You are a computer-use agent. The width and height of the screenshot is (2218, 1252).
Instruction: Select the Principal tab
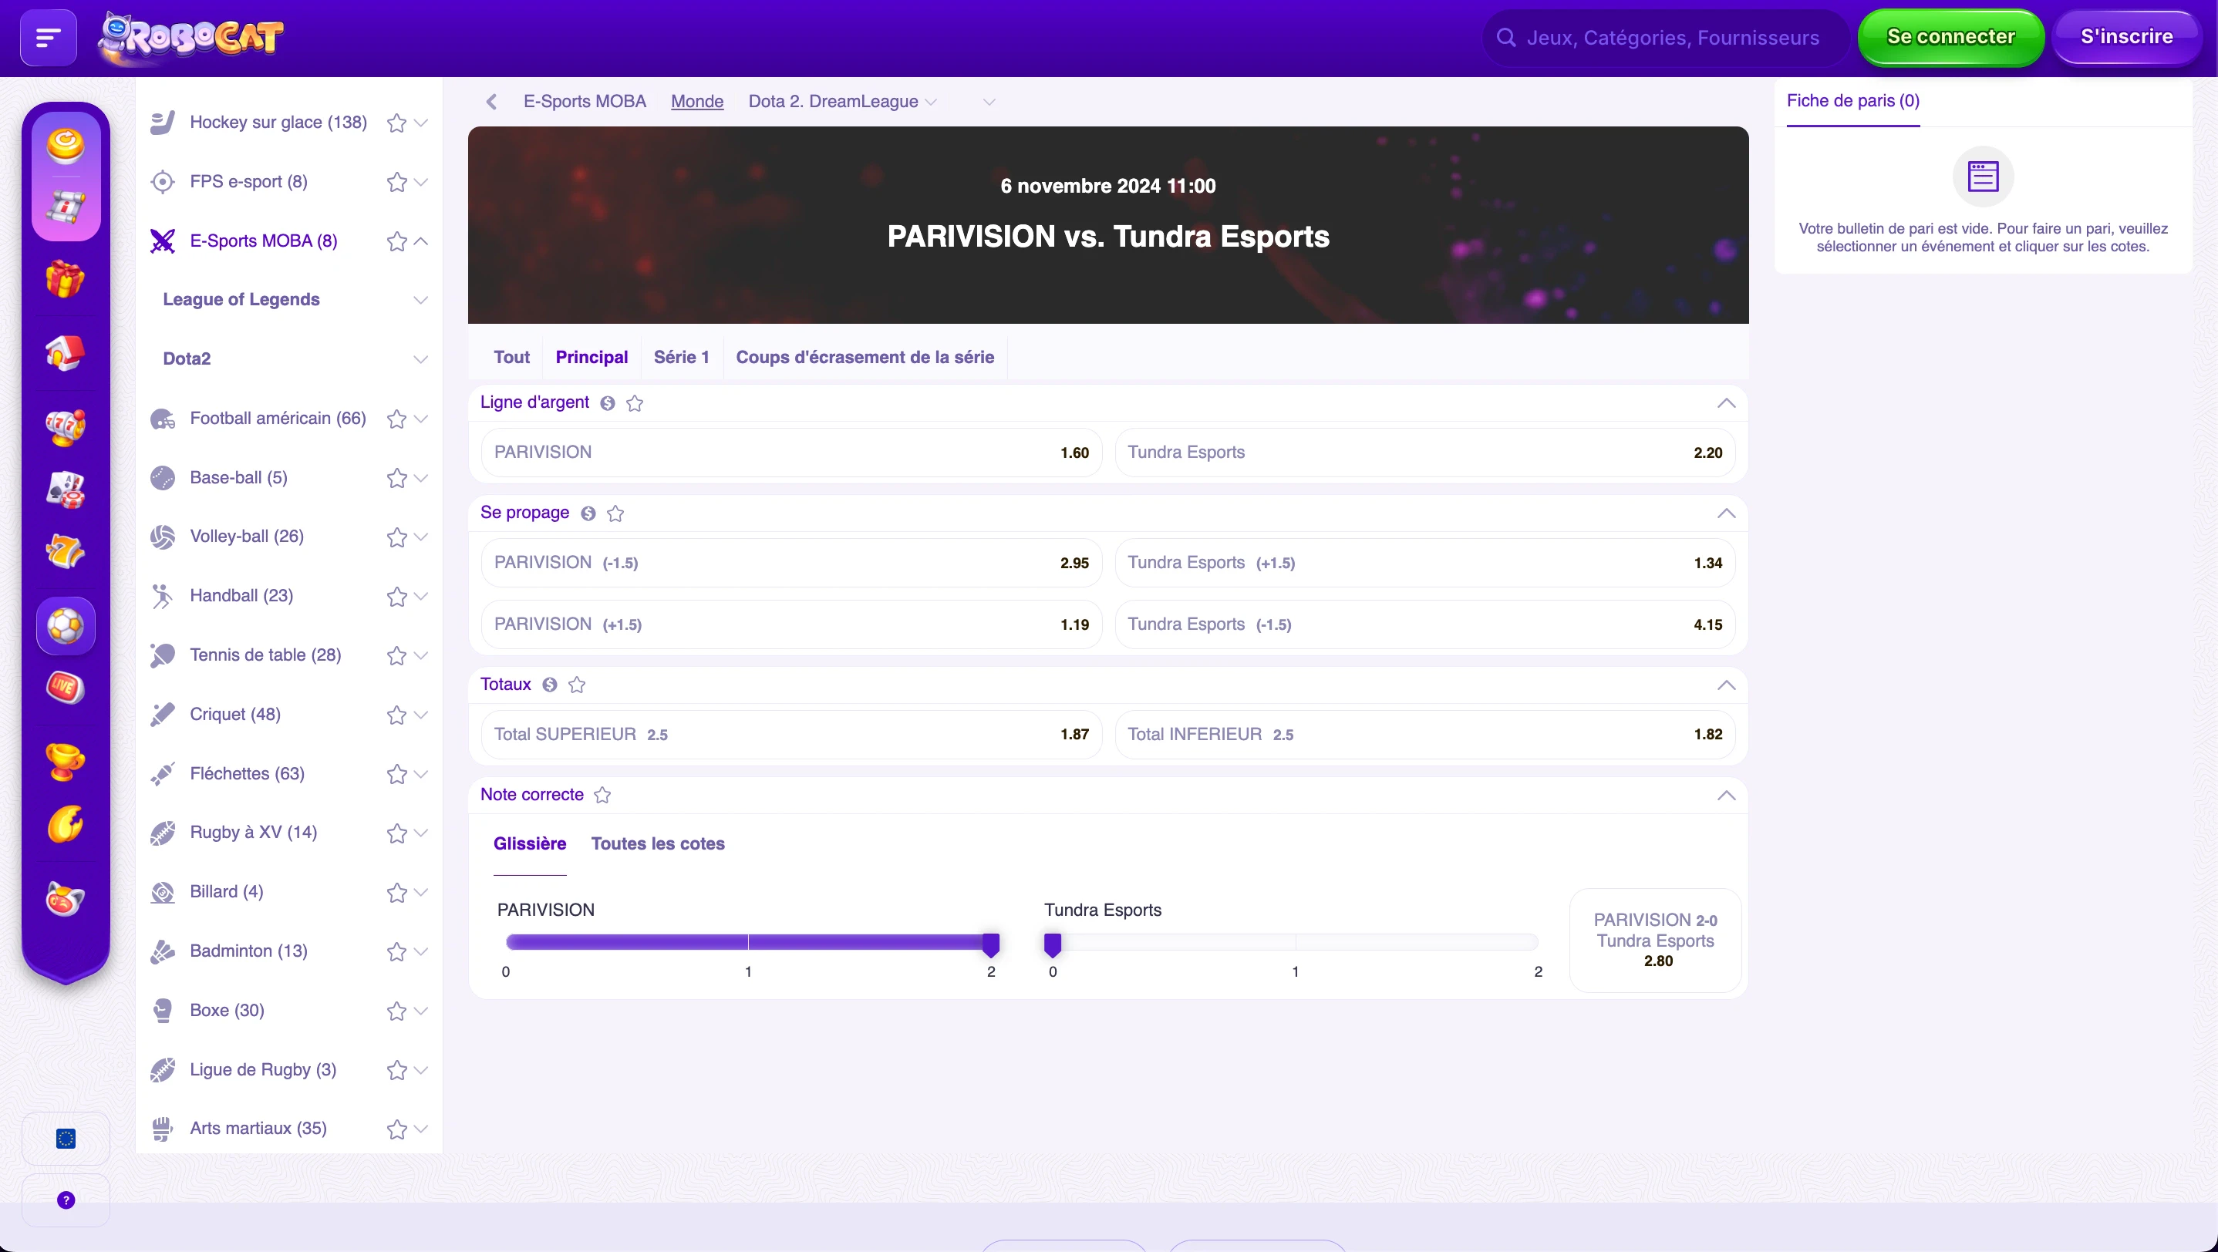tap(592, 356)
